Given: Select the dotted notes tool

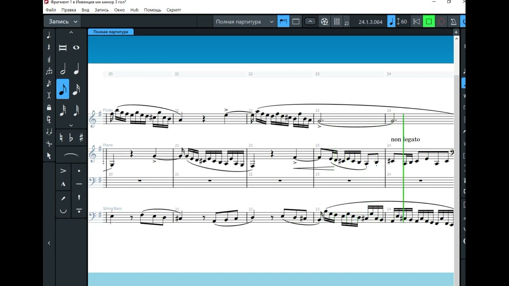Looking at the screenshot, I should (49, 35).
